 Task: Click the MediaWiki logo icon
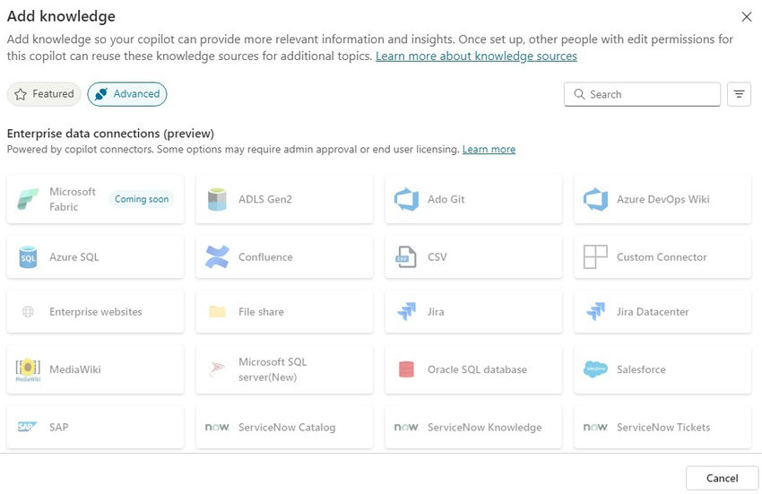28,369
